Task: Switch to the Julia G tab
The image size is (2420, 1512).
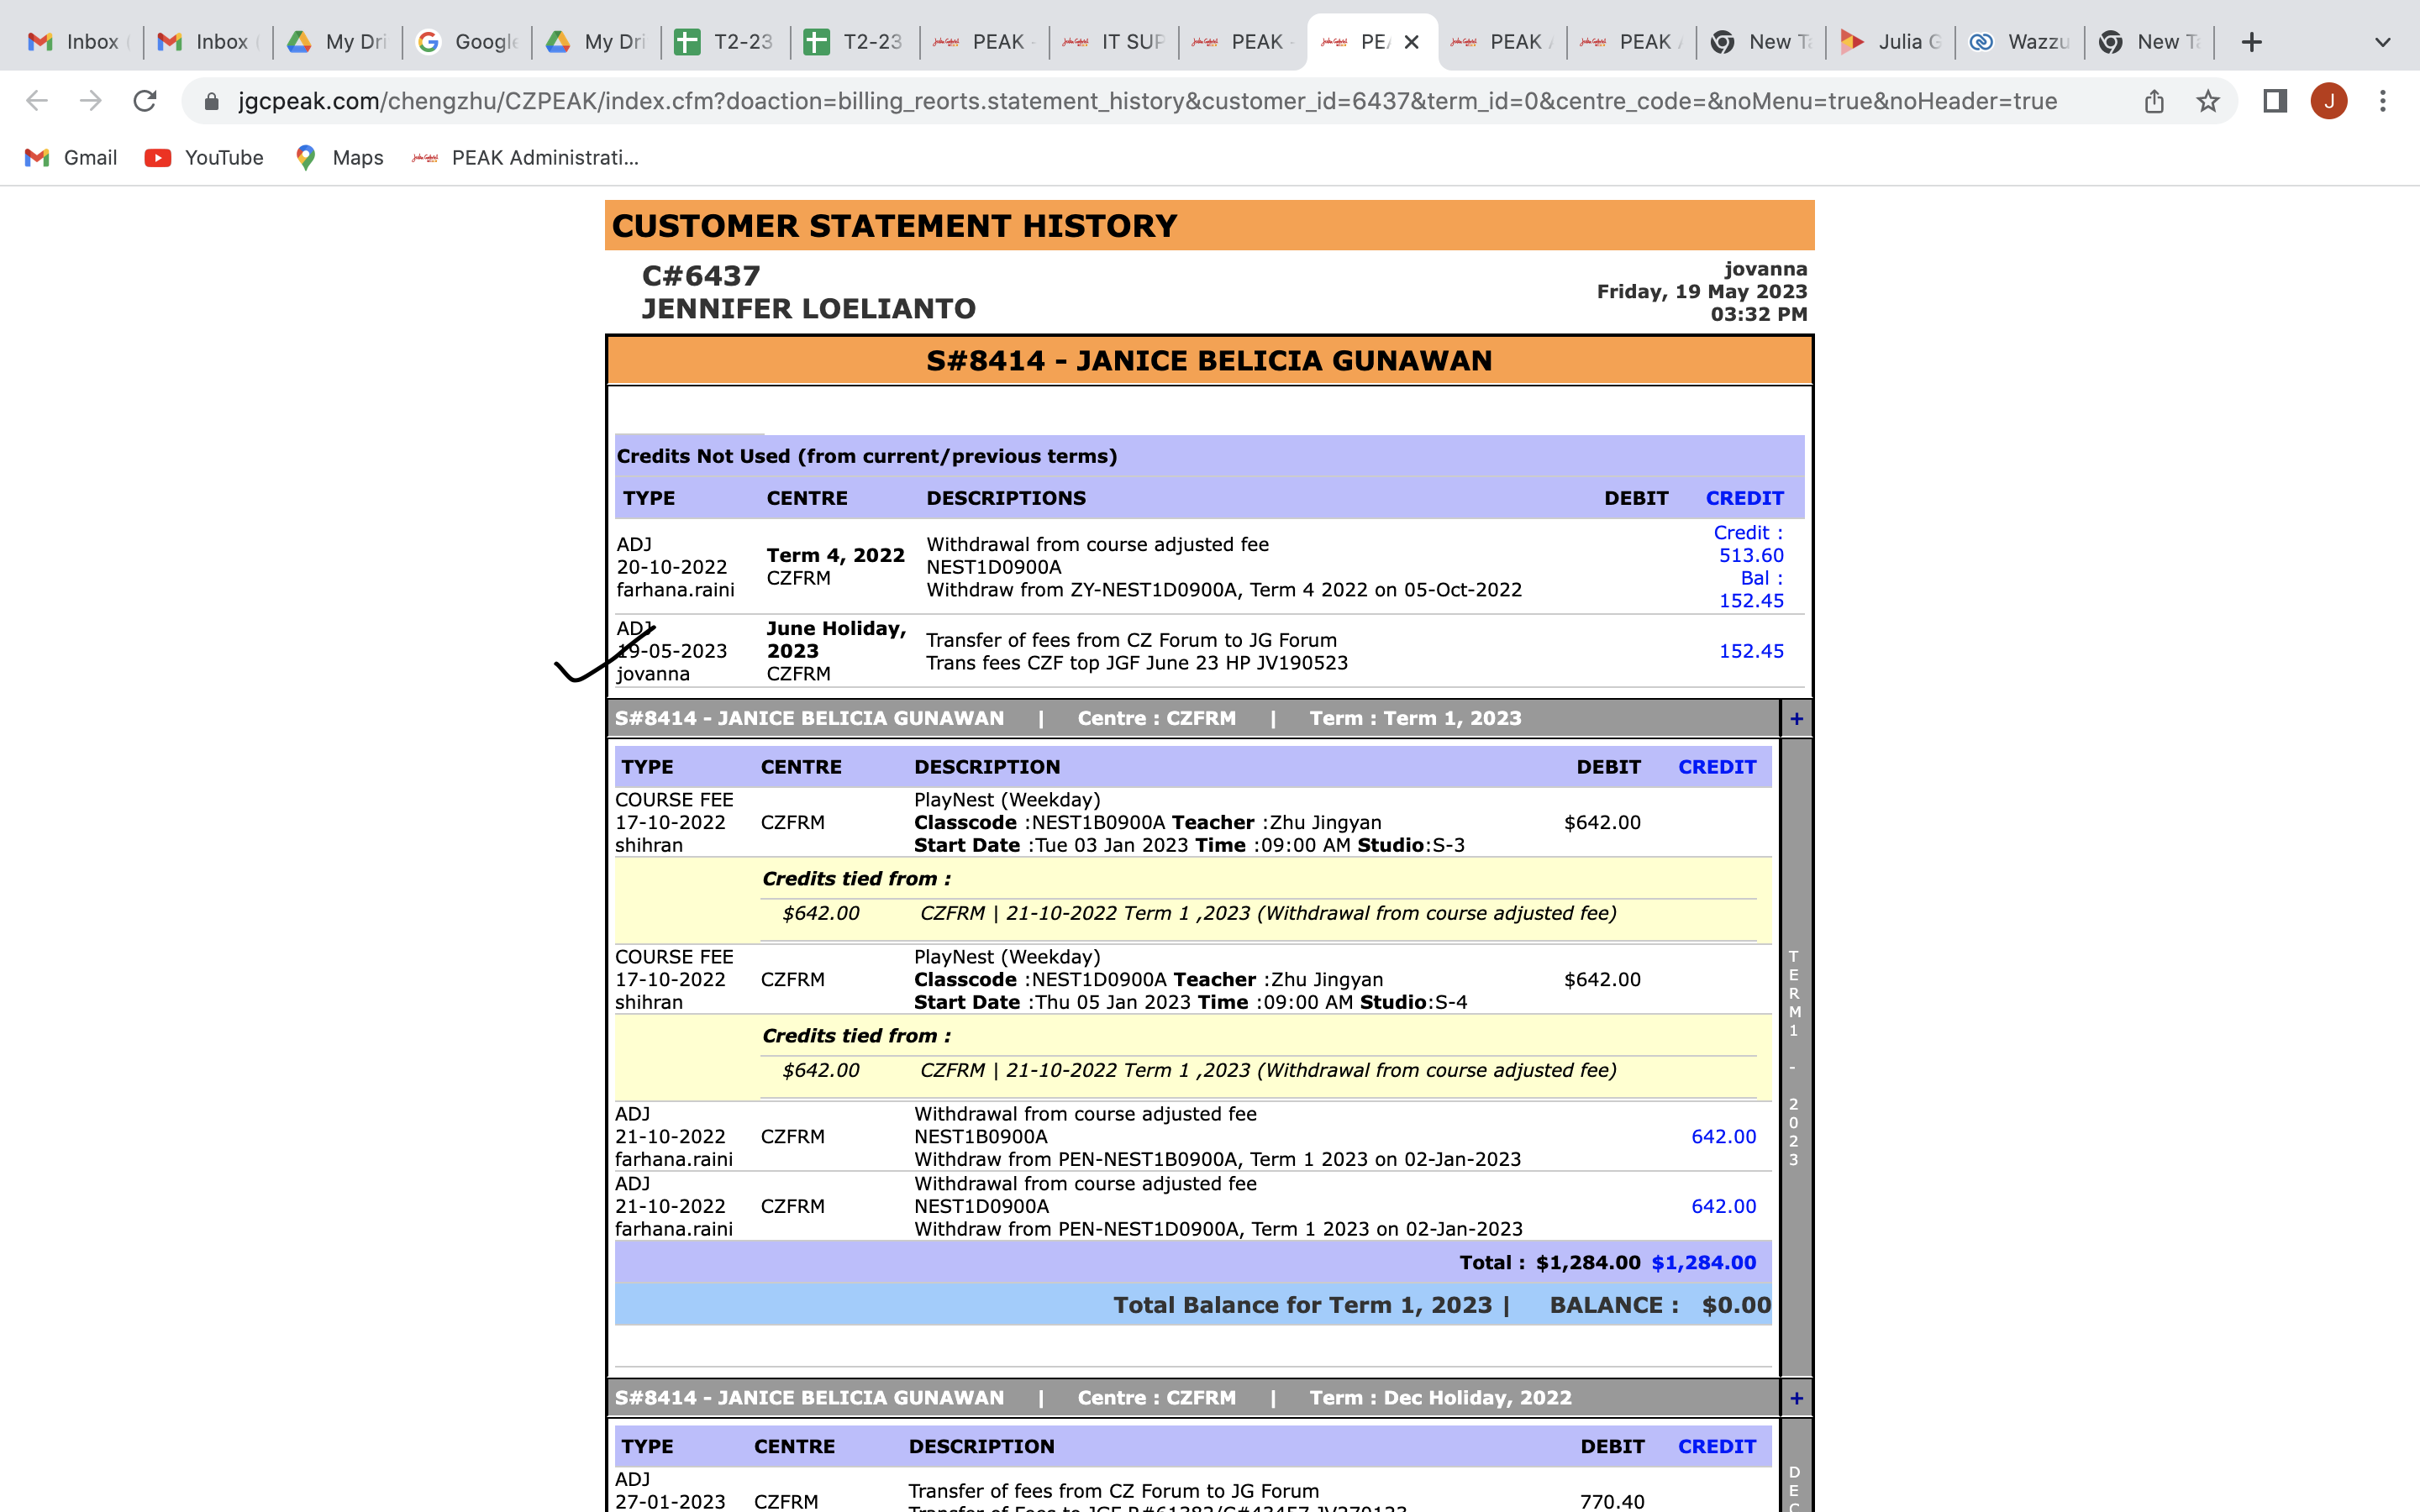Action: pyautogui.click(x=1891, y=42)
